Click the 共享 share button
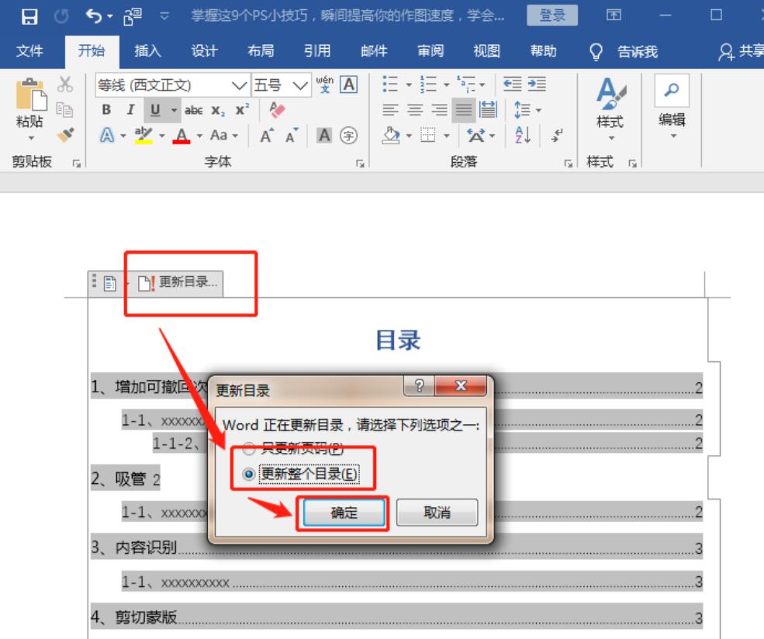This screenshot has width=764, height=639. coord(741,51)
